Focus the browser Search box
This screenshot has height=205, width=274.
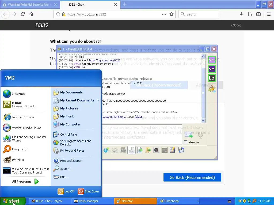point(199,14)
